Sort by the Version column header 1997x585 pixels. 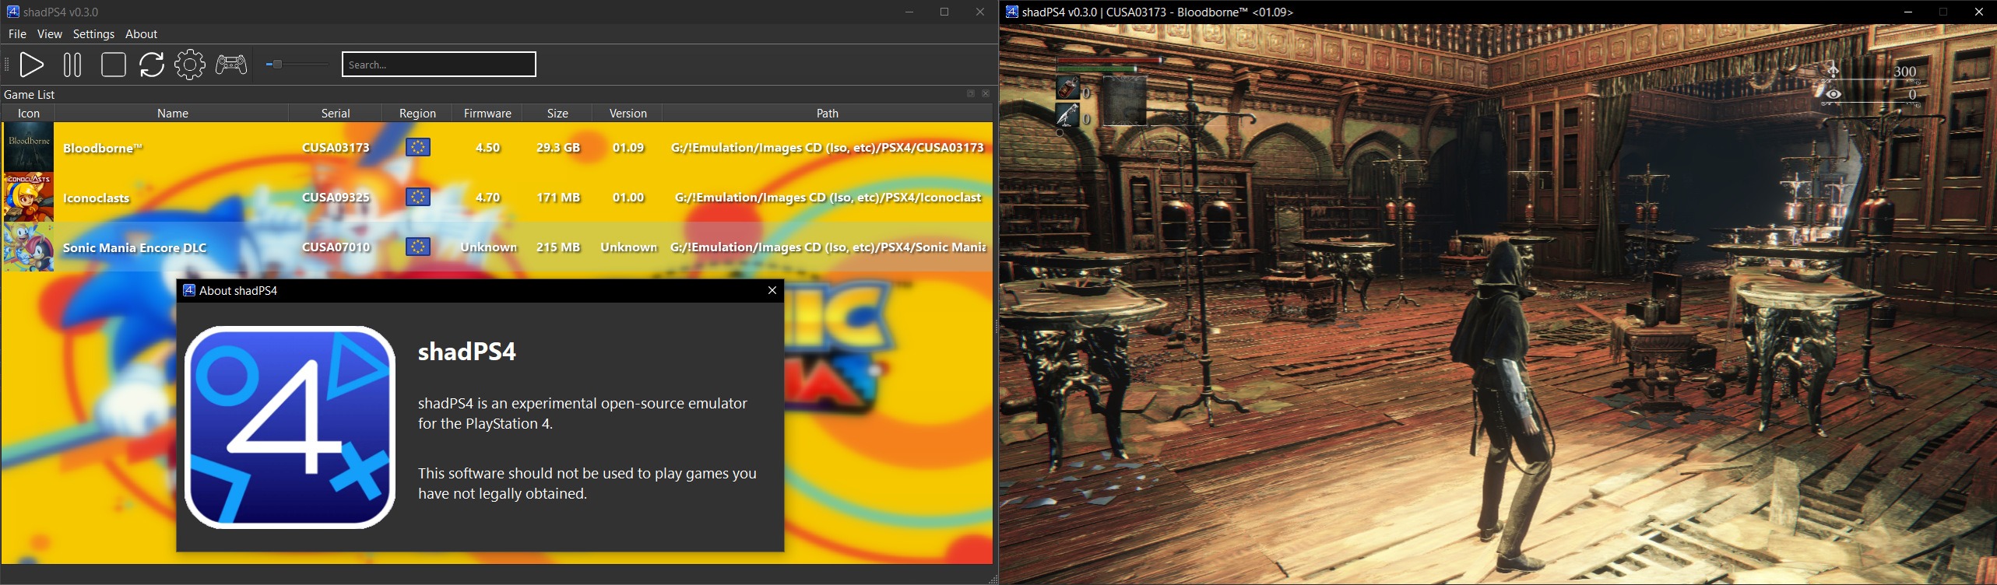[628, 114]
